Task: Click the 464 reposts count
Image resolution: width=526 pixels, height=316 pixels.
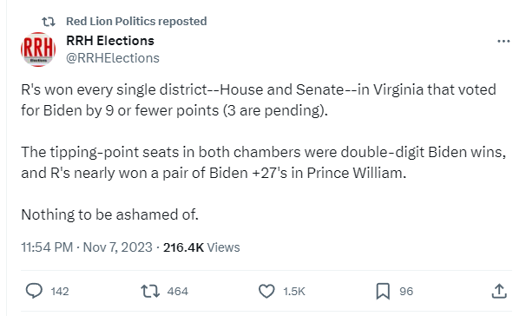Action: [177, 291]
